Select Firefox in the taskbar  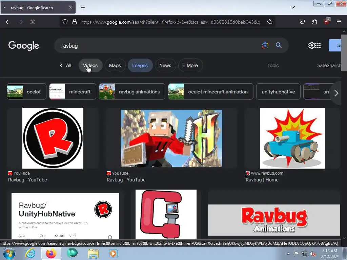pos(51,253)
